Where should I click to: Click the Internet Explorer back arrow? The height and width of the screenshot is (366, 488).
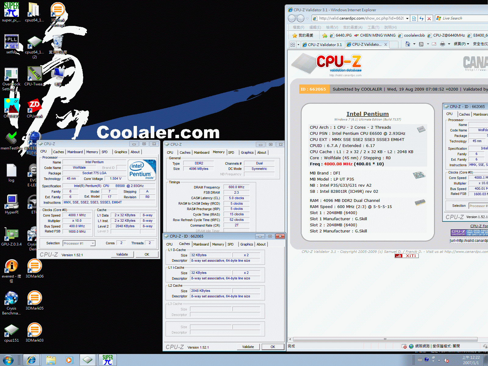point(292,19)
